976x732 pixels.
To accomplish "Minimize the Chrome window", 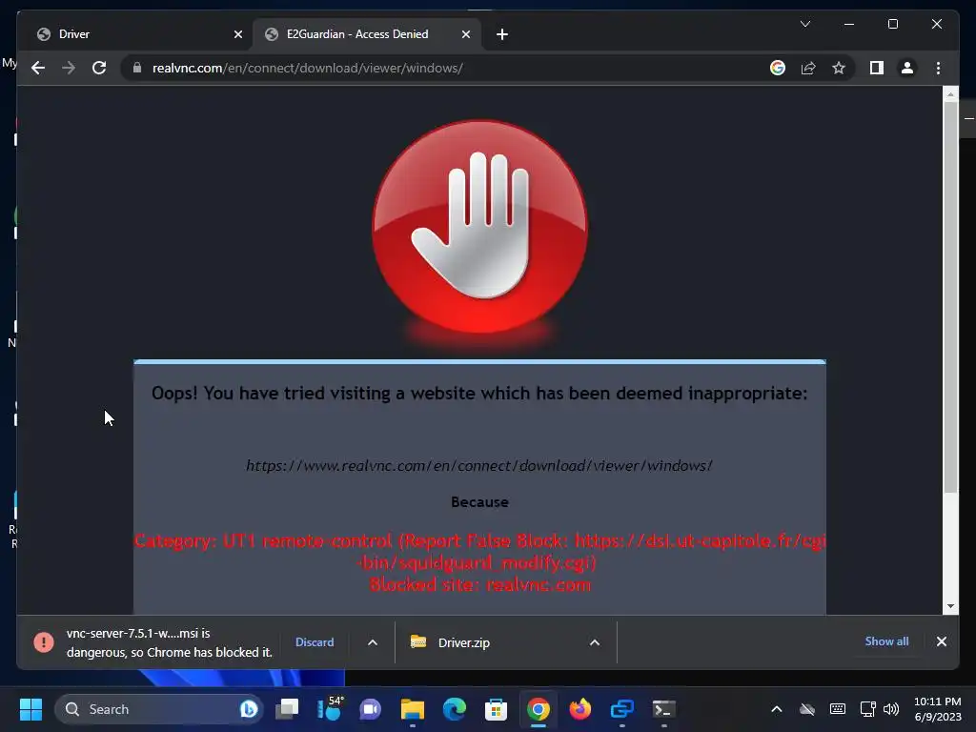I will (x=849, y=24).
